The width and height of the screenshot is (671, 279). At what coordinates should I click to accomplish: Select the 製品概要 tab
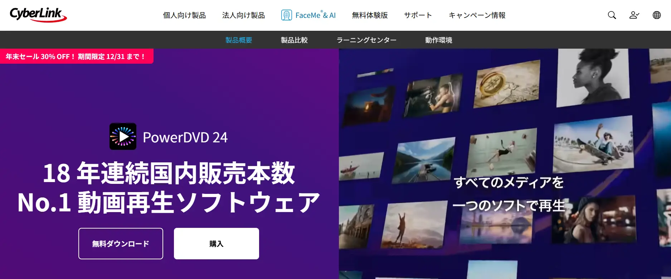pyautogui.click(x=239, y=40)
